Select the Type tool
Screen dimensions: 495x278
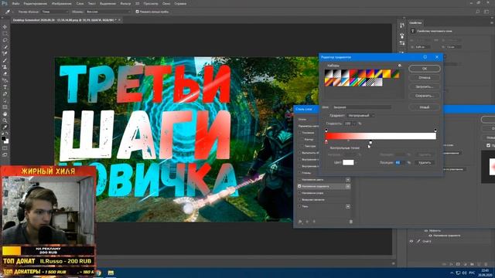(x=5, y=87)
